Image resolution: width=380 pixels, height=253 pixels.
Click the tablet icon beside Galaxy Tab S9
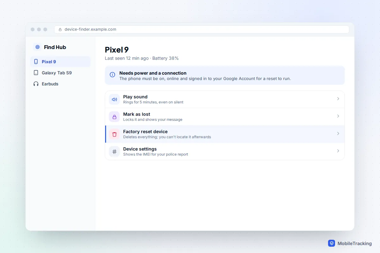(36, 73)
